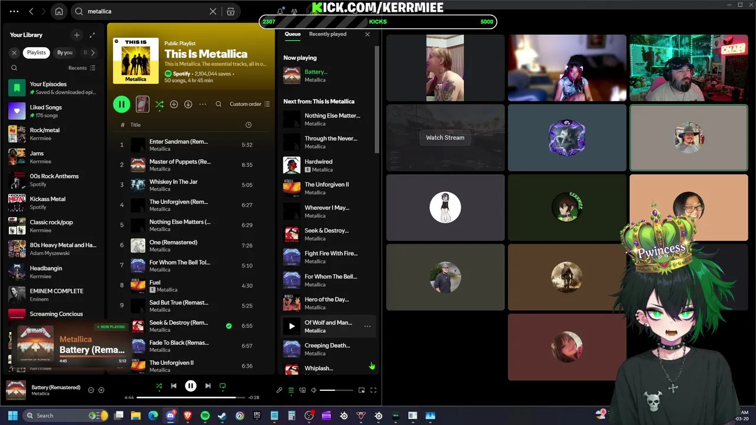Close the Queue side panel
The image size is (756, 425).
367,34
